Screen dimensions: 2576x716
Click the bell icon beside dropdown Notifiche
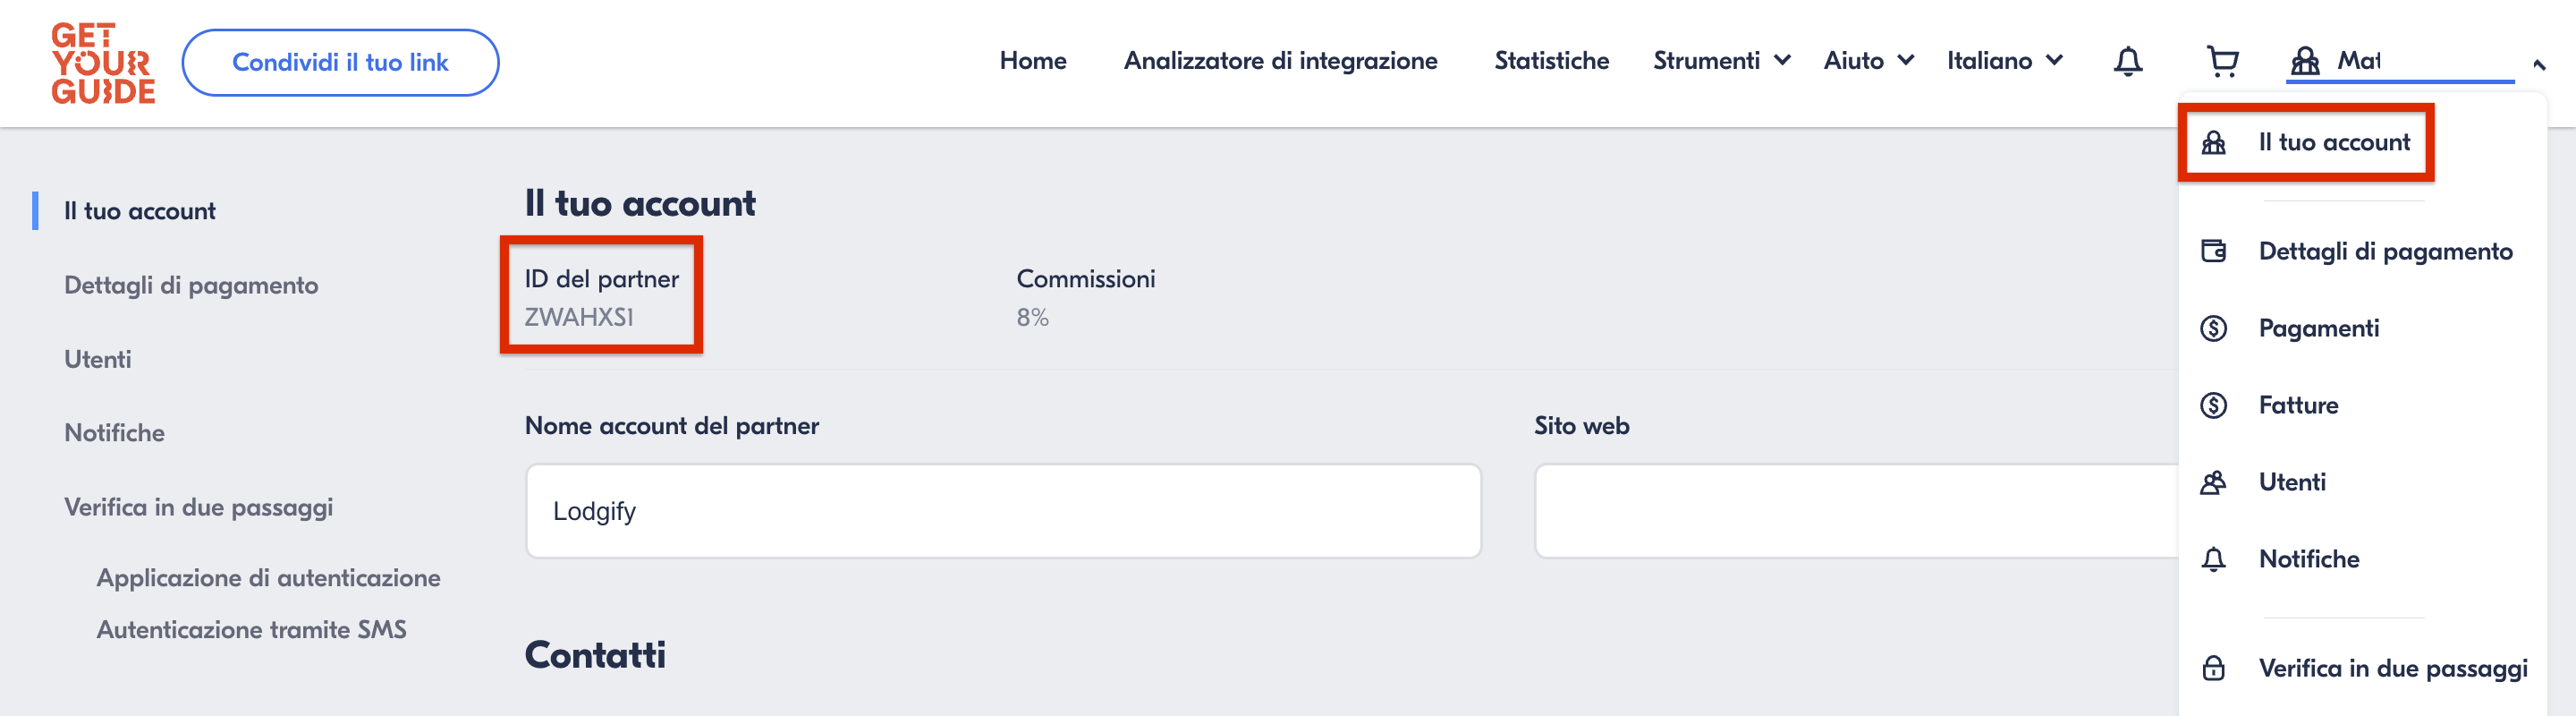point(2213,559)
